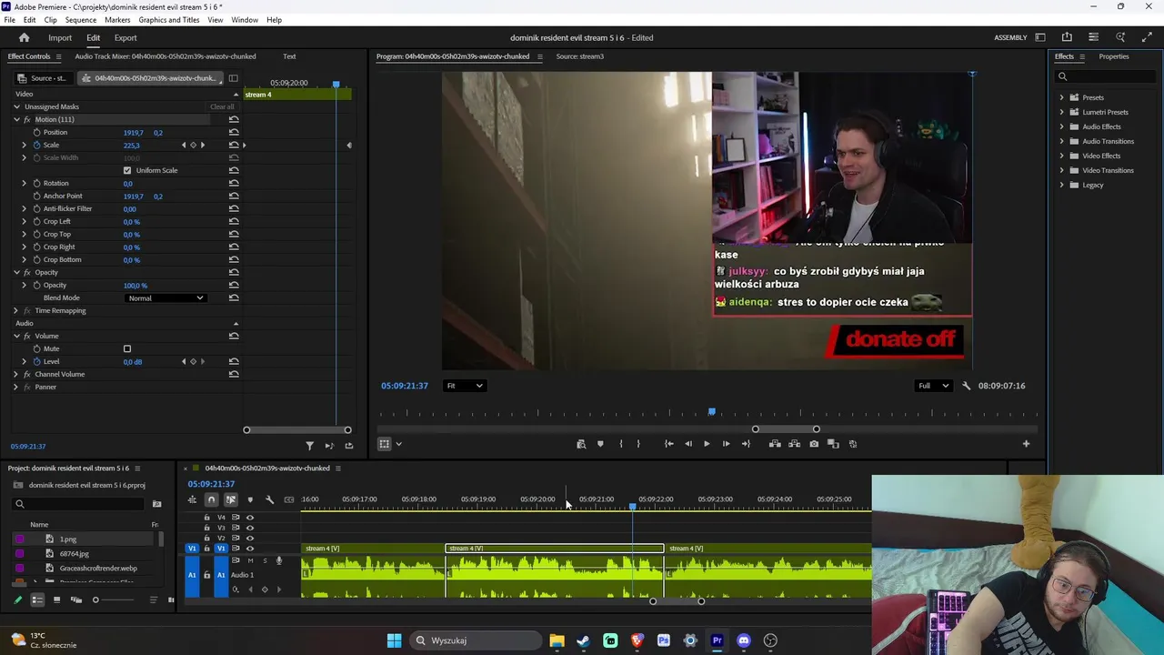Add a marker in Program monitor
Viewport: 1164px width, 655px height.
tap(600, 444)
